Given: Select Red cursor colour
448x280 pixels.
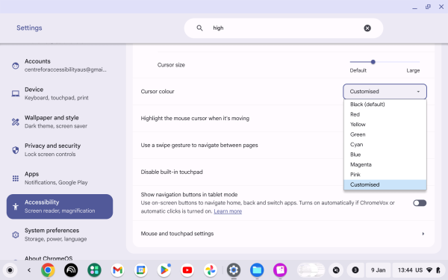Looking at the screenshot, I should click(385, 114).
